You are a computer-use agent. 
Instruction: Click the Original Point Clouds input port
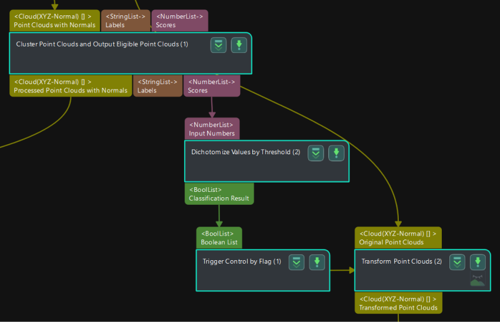pyautogui.click(x=398, y=238)
